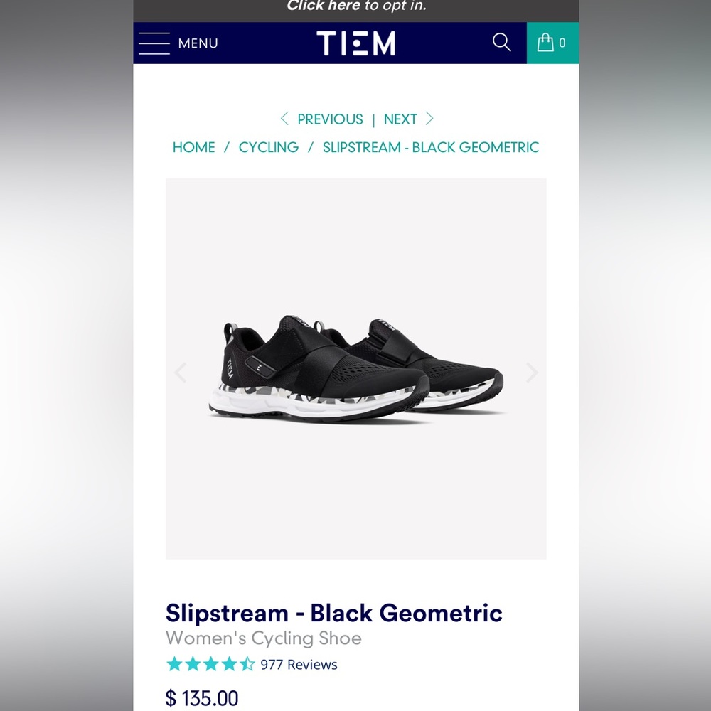Screen dimensions: 711x711
Task: Click the Slipstream product photo
Action: (355, 368)
